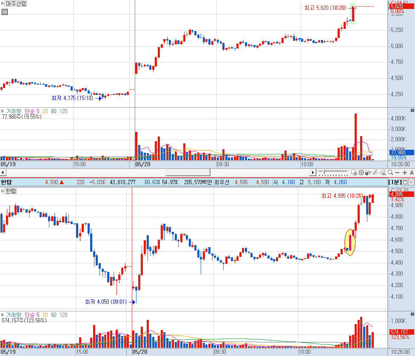Click top panel 20 moving average legend

point(45,111)
